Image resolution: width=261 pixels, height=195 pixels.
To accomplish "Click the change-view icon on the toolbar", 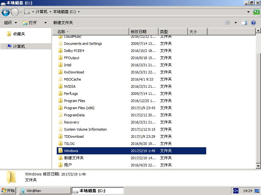I will tap(227, 22).
